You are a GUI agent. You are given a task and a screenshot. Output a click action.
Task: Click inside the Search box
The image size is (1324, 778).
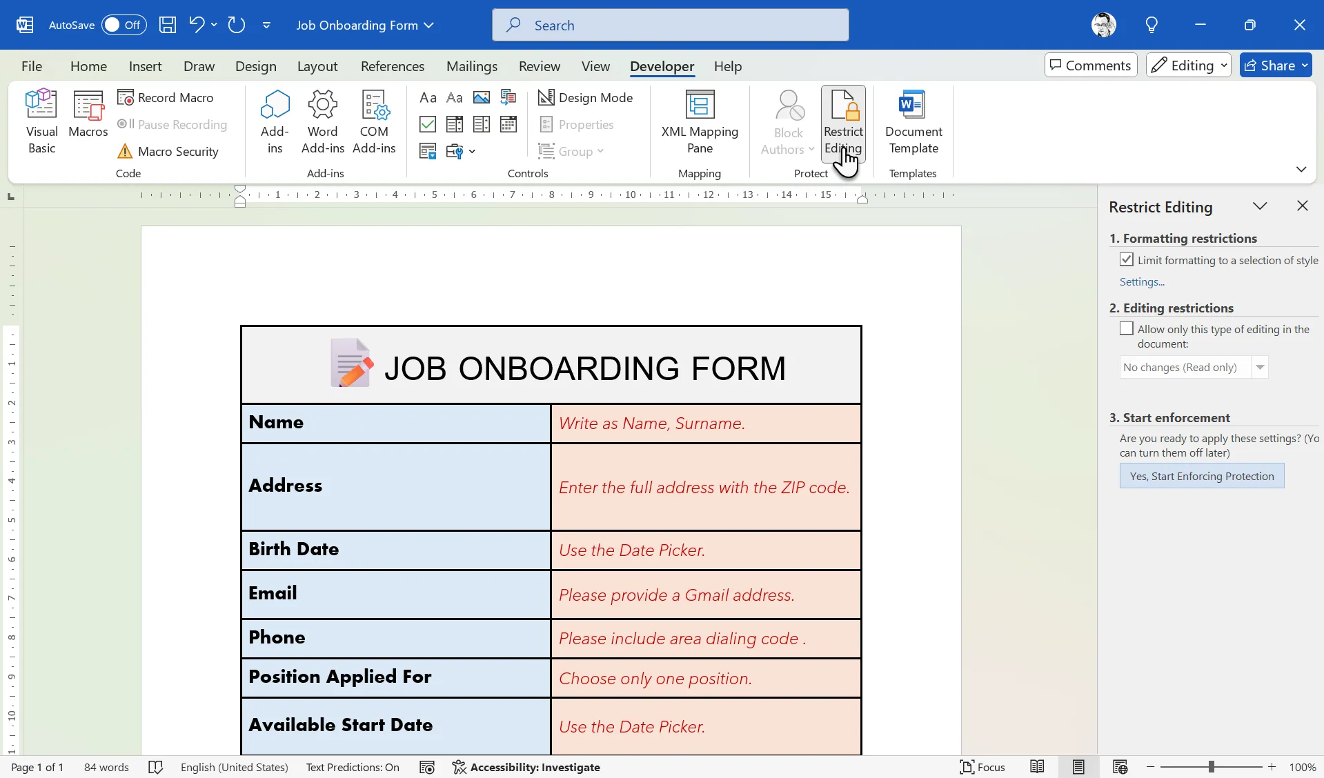[x=669, y=24]
